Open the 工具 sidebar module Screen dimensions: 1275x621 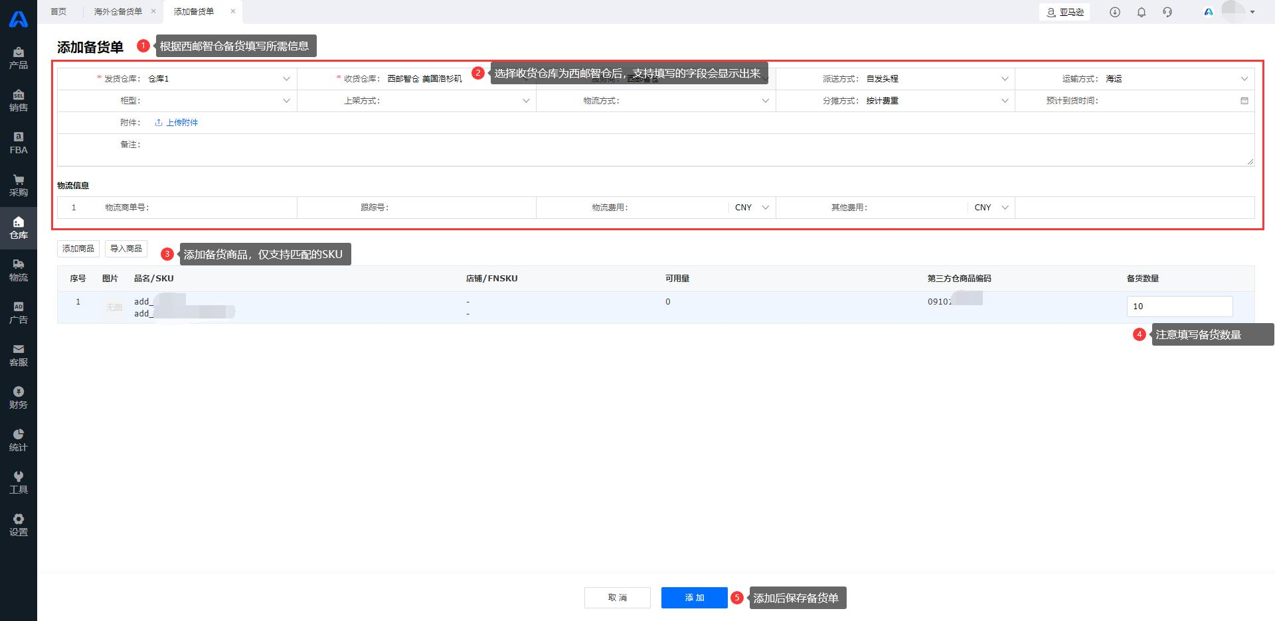click(19, 482)
